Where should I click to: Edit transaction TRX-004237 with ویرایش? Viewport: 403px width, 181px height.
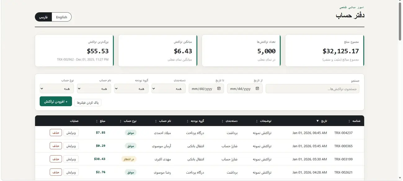point(71,133)
